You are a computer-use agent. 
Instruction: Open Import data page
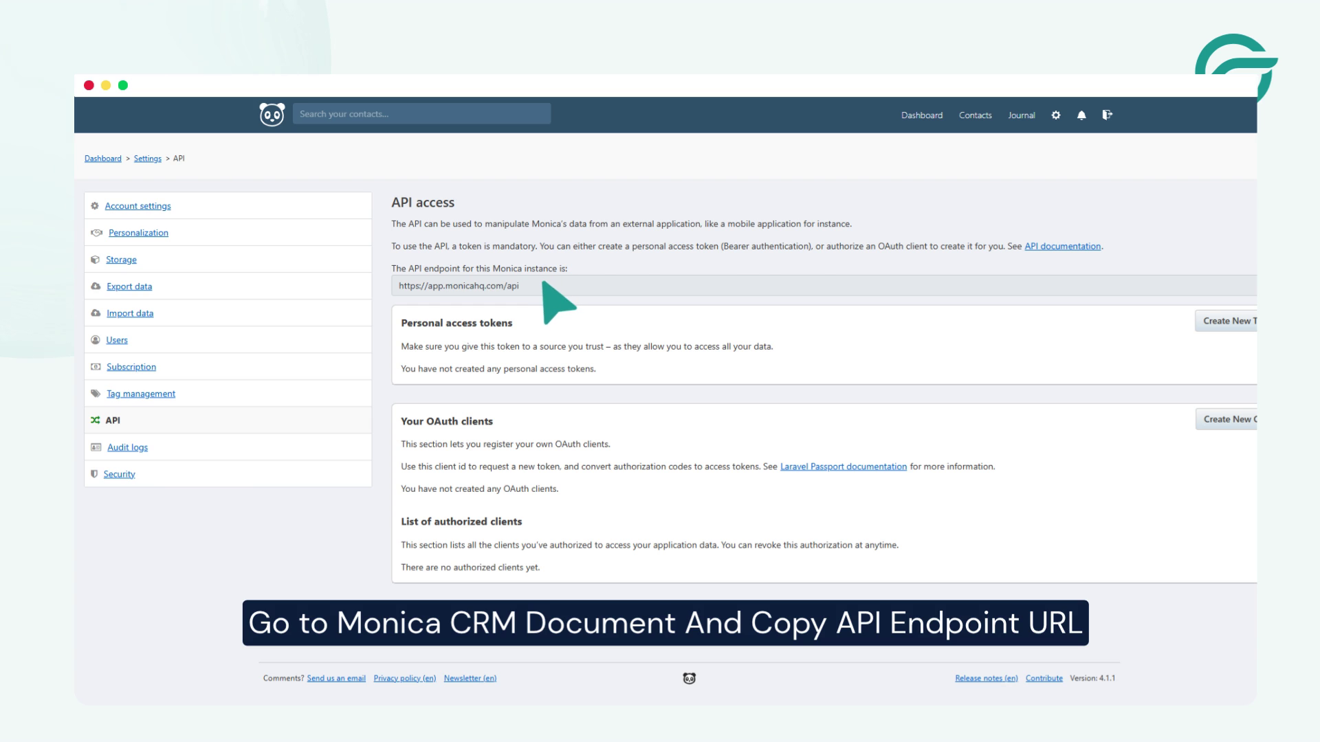click(x=130, y=313)
